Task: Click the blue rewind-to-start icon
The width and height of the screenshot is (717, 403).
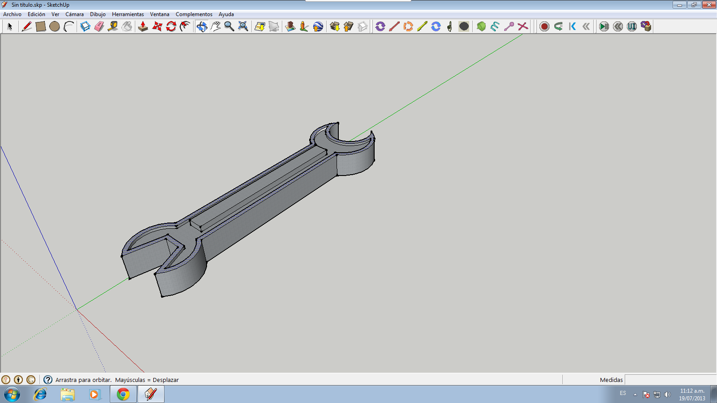Action: coord(572,26)
